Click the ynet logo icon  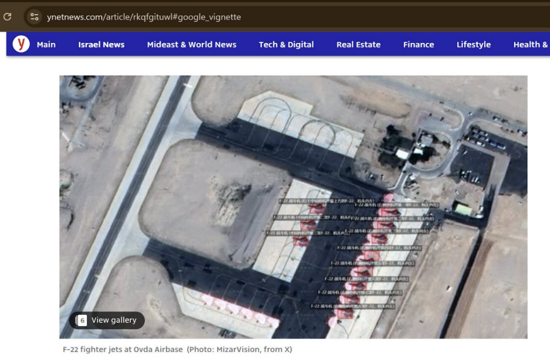[x=21, y=44]
